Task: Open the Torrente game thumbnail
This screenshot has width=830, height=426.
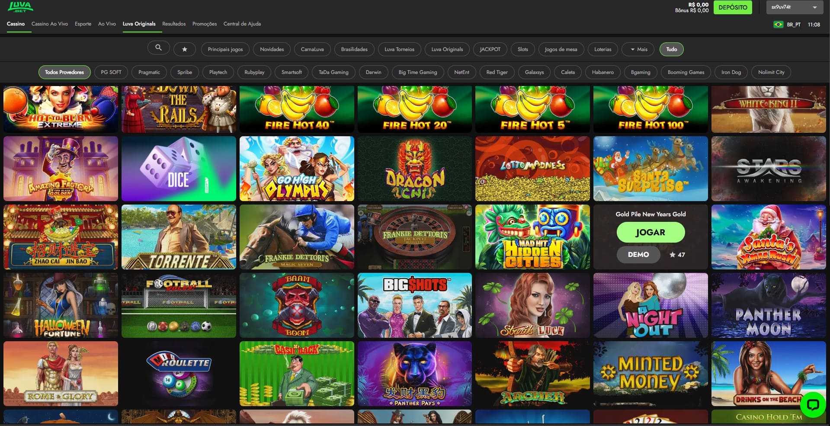Action: [x=179, y=237]
